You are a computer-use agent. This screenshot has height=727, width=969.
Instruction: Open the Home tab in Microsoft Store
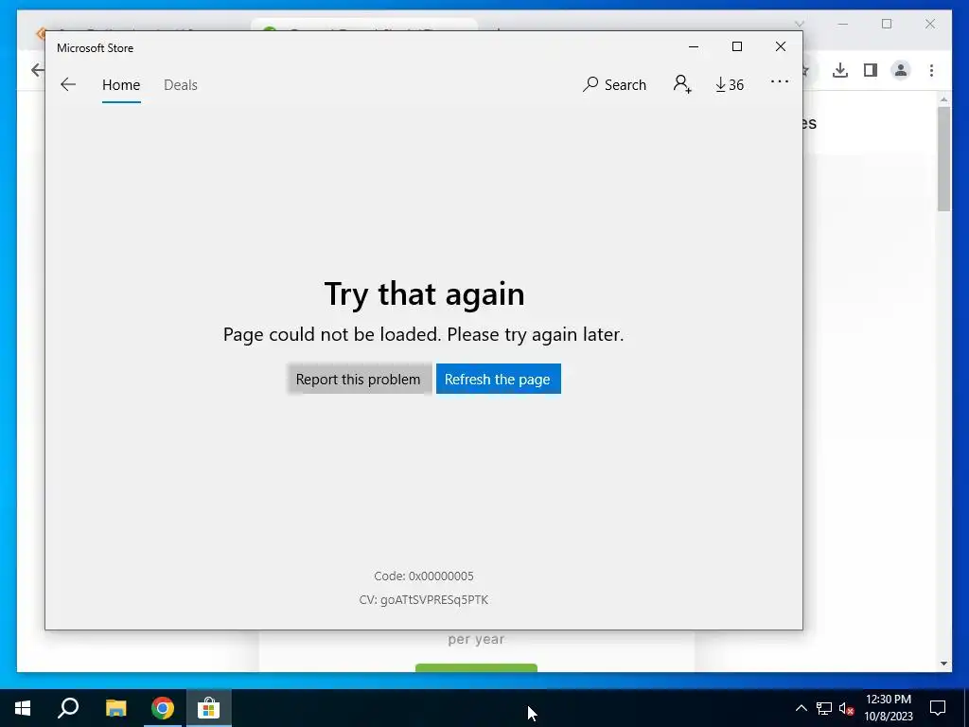click(x=121, y=84)
